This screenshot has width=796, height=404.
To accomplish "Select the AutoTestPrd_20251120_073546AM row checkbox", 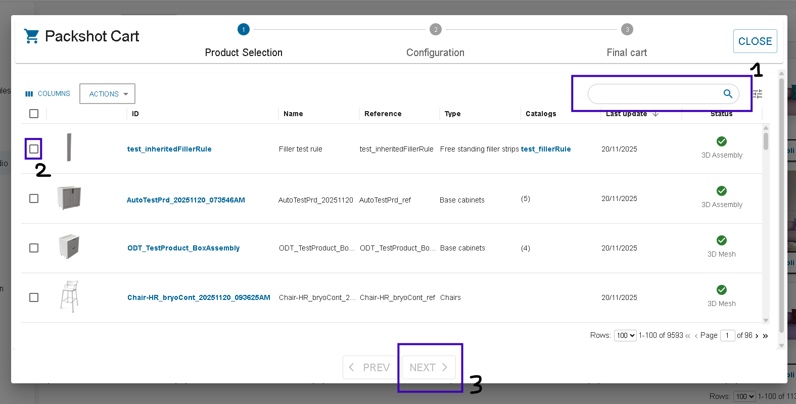I will 34,198.
